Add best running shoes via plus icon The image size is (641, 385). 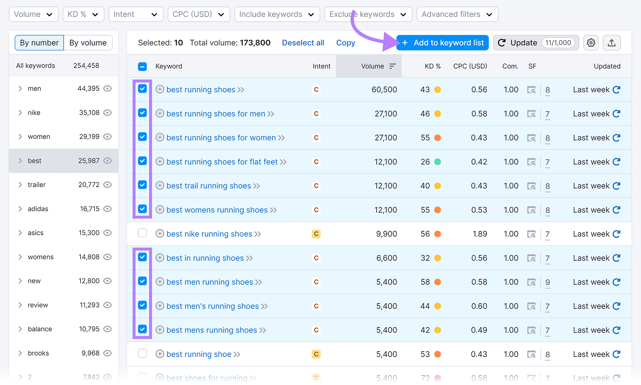[x=159, y=89]
